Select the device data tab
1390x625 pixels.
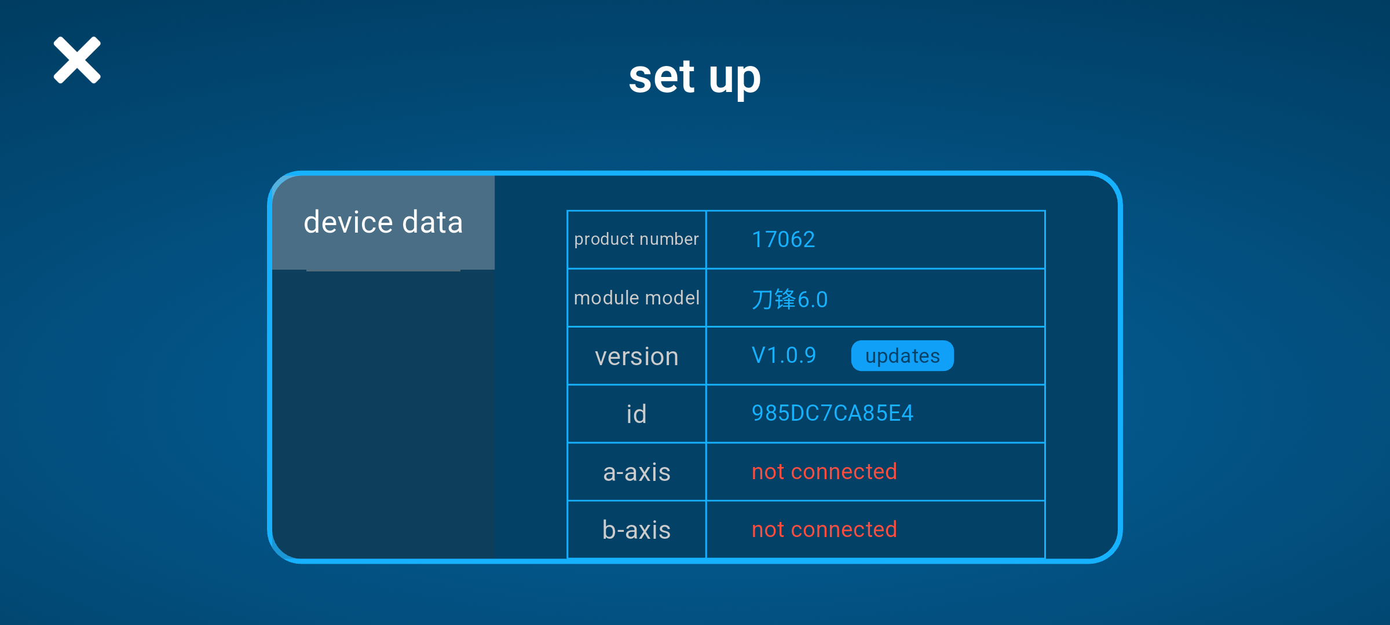click(x=383, y=223)
